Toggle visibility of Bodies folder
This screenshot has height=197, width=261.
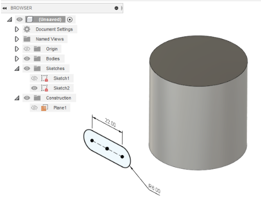[27, 58]
